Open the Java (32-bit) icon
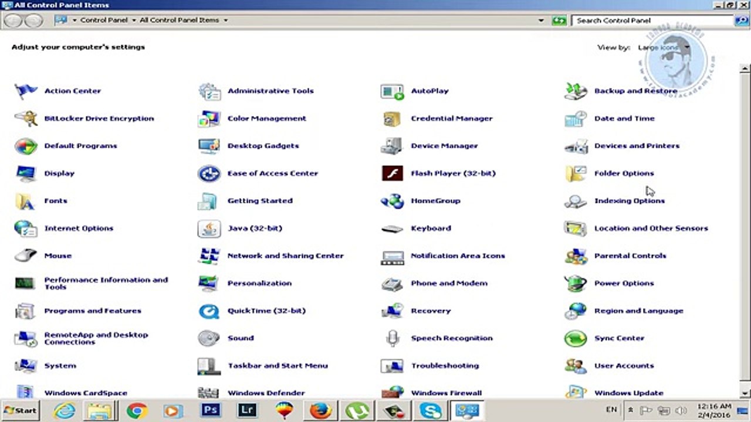 tap(209, 229)
